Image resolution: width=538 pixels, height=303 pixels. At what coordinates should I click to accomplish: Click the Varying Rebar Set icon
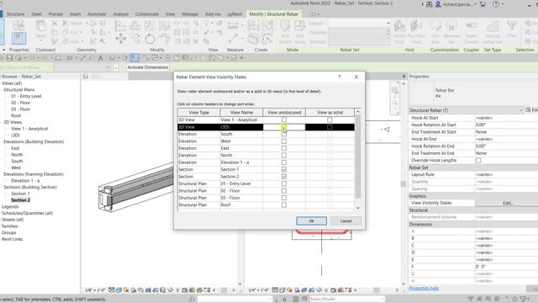tap(493, 32)
